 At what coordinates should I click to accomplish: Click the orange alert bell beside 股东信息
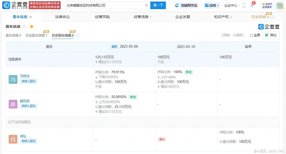32,26
